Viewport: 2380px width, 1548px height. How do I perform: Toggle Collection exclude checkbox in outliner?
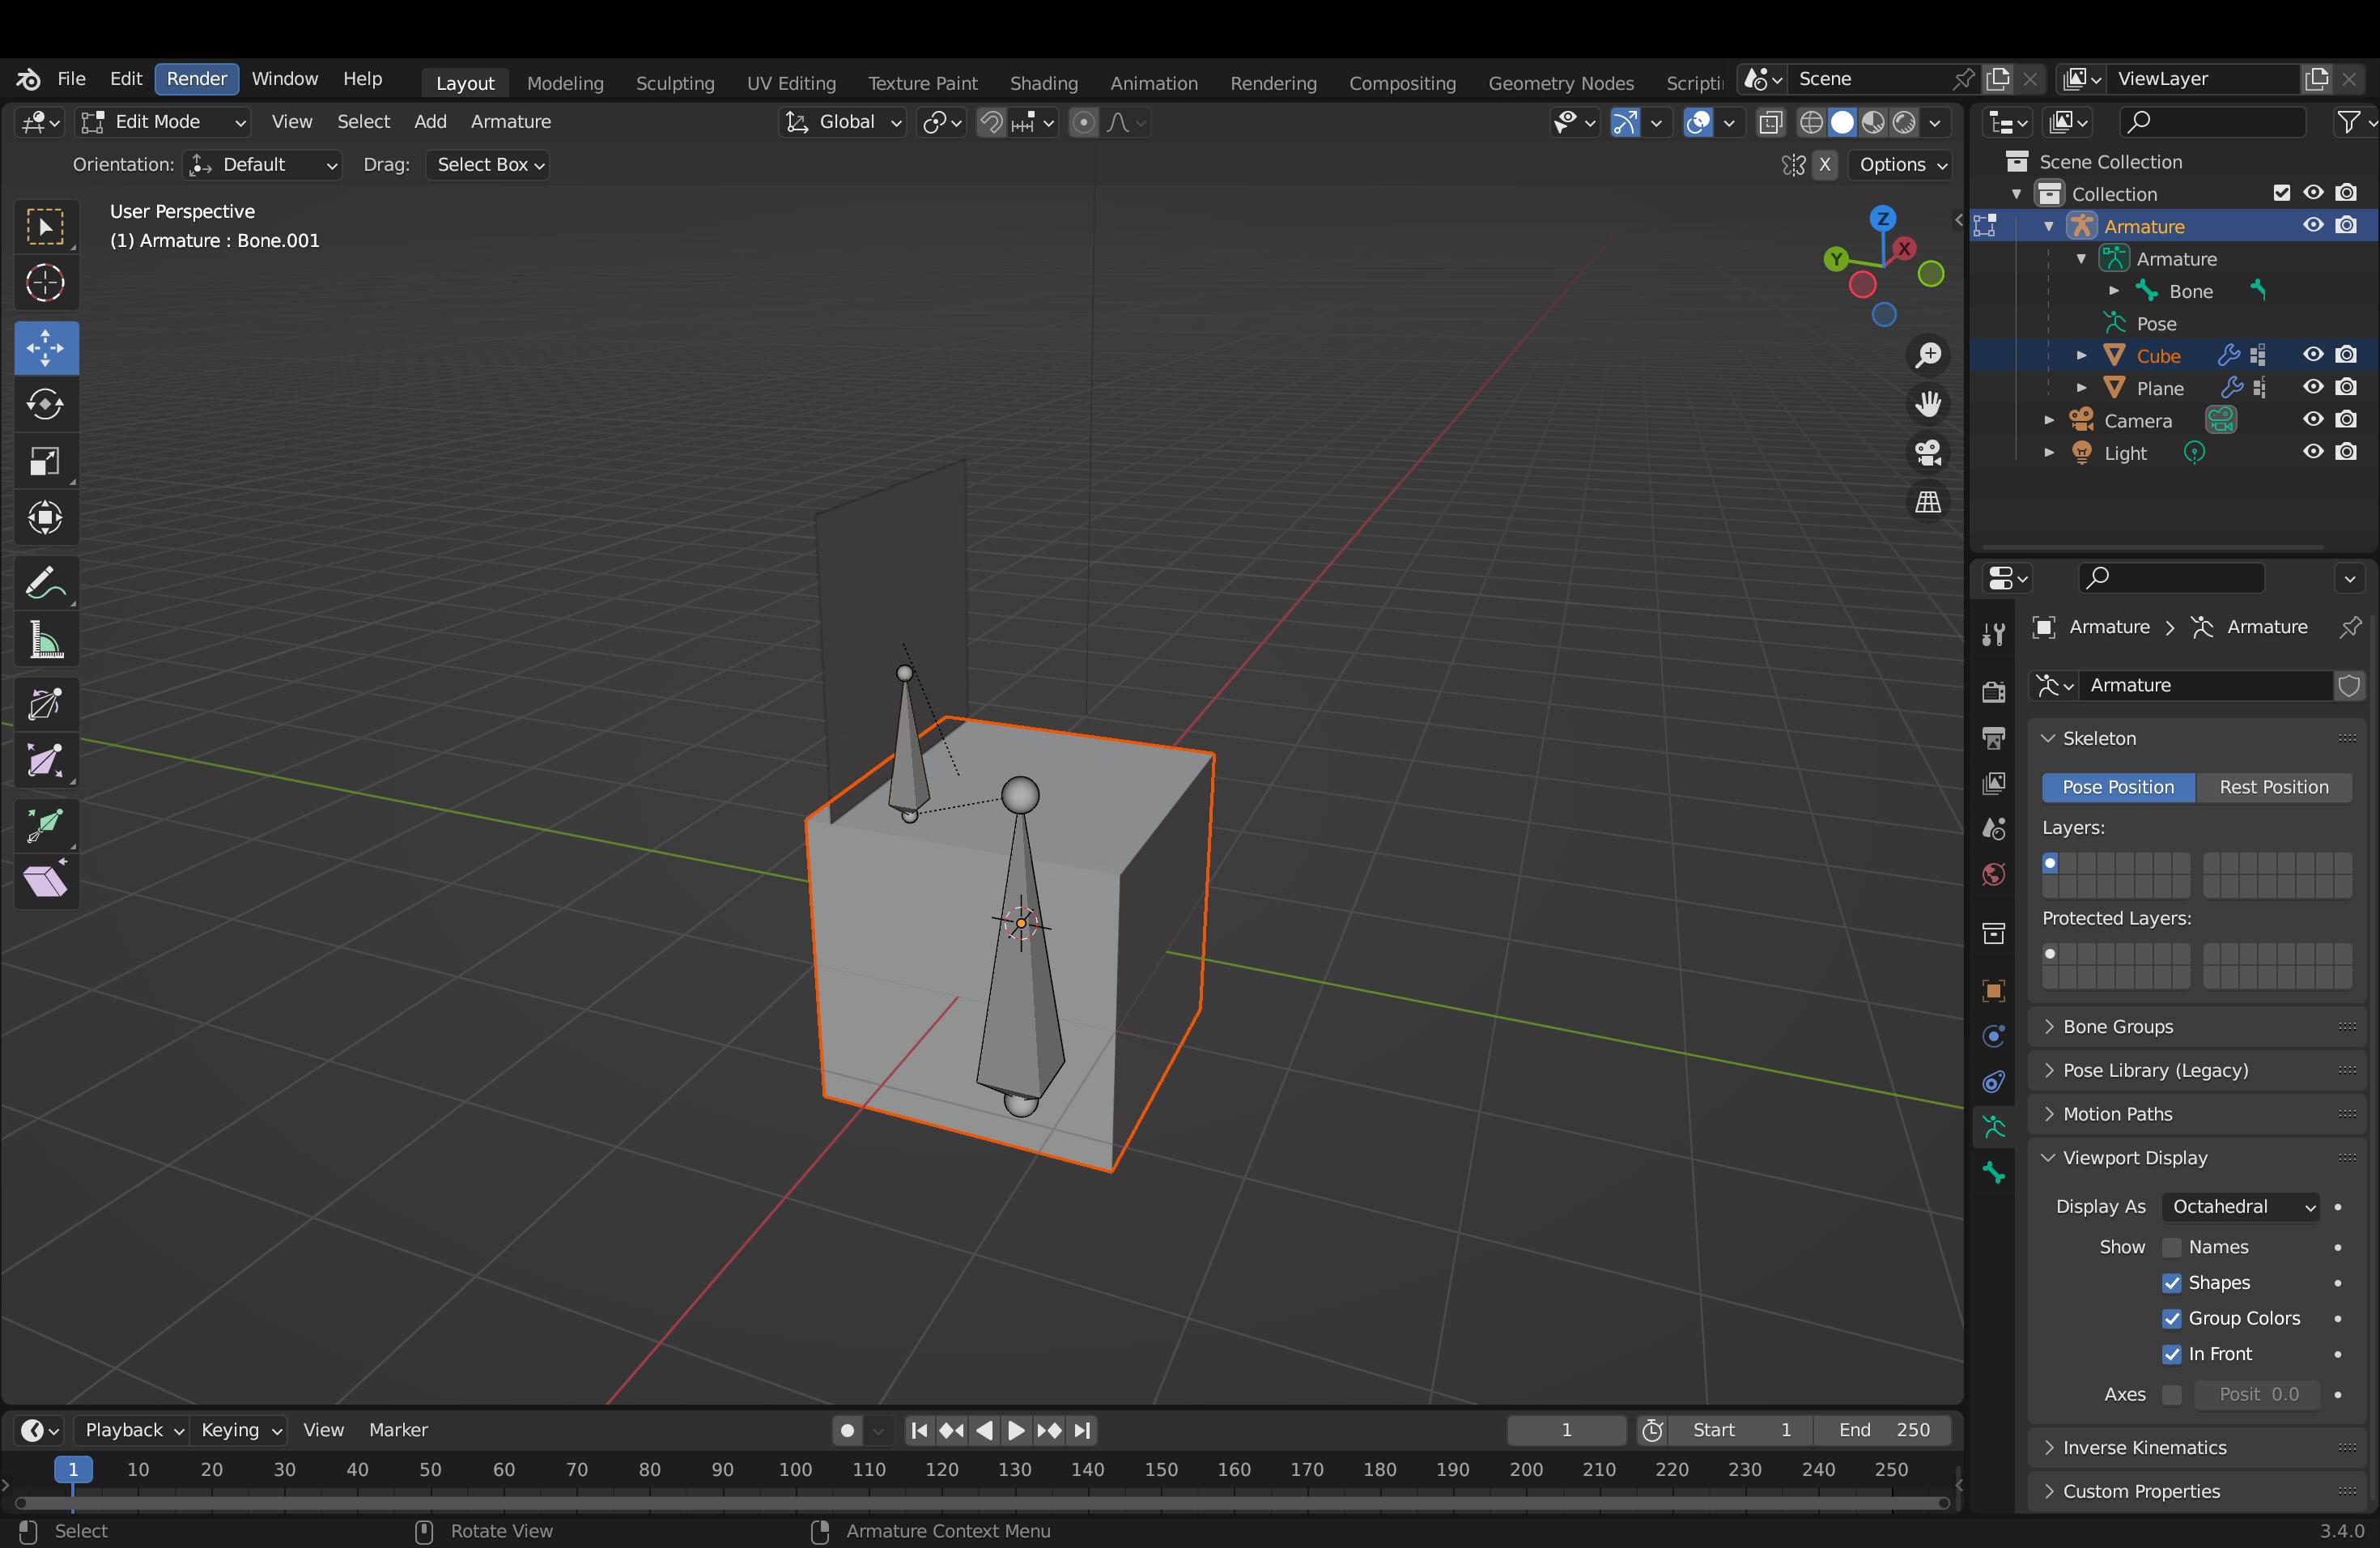point(2282,193)
